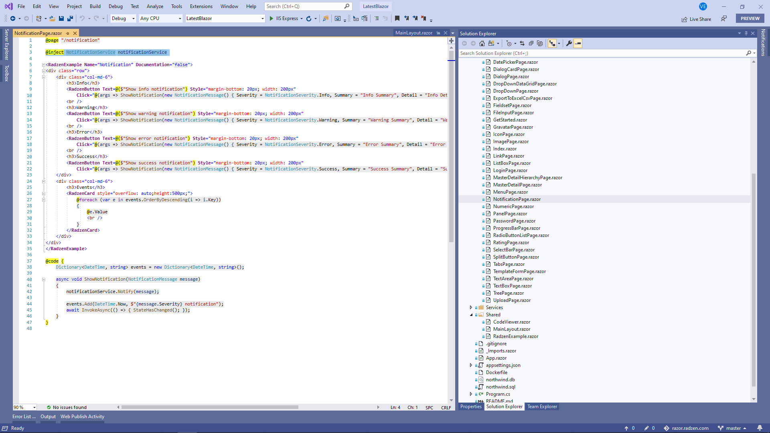Click the Find in Files toolbar icon
This screenshot has height=433, width=770.
click(326, 18)
